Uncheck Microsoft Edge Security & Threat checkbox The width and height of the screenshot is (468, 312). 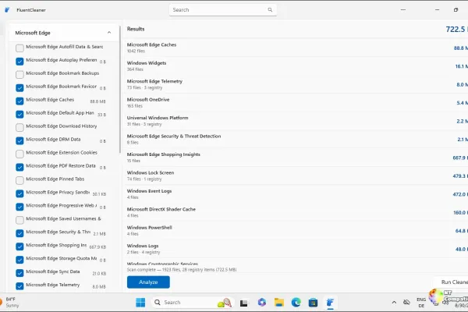[19, 233]
